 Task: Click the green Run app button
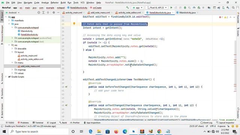171,7
